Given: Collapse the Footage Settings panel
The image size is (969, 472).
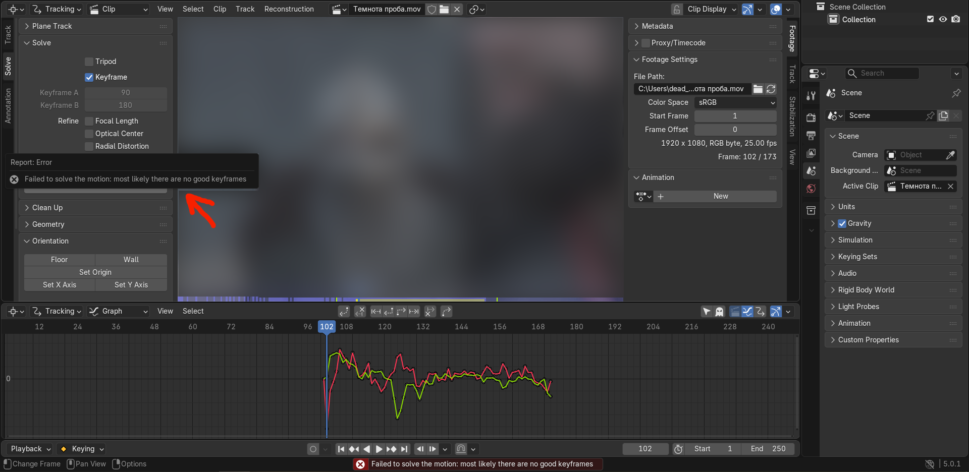Looking at the screenshot, I should [x=705, y=60].
